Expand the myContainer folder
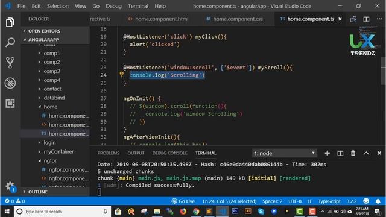Viewport: 386px width, 217px height. coord(59,151)
